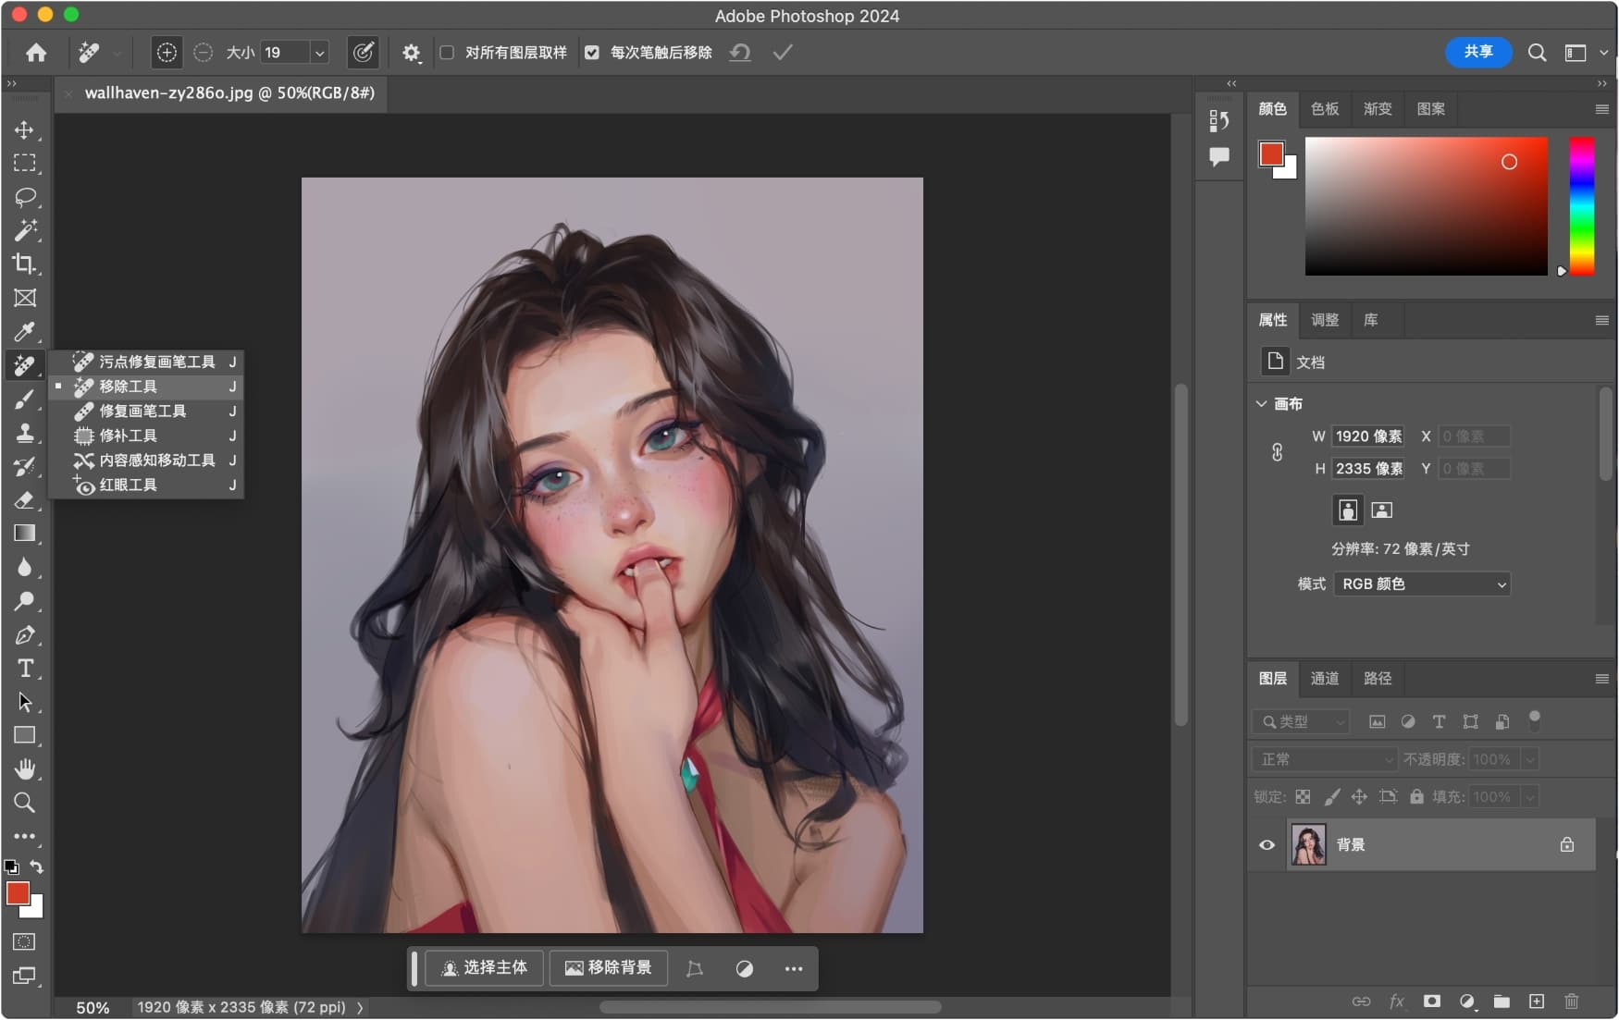1619x1020 pixels.
Task: Select the Move tool
Action: point(25,129)
